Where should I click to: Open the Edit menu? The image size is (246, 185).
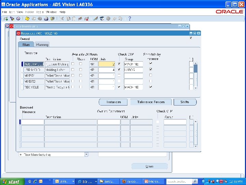(x=12, y=12)
